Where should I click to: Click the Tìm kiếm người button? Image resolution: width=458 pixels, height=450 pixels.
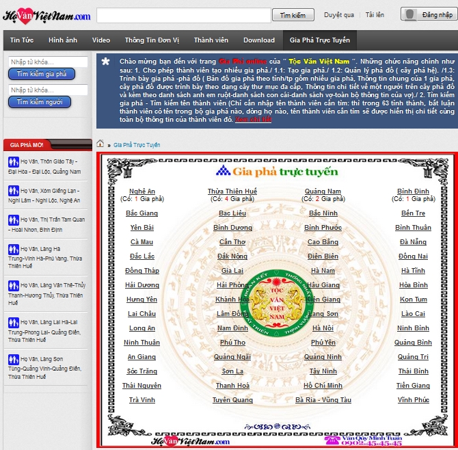click(39, 102)
